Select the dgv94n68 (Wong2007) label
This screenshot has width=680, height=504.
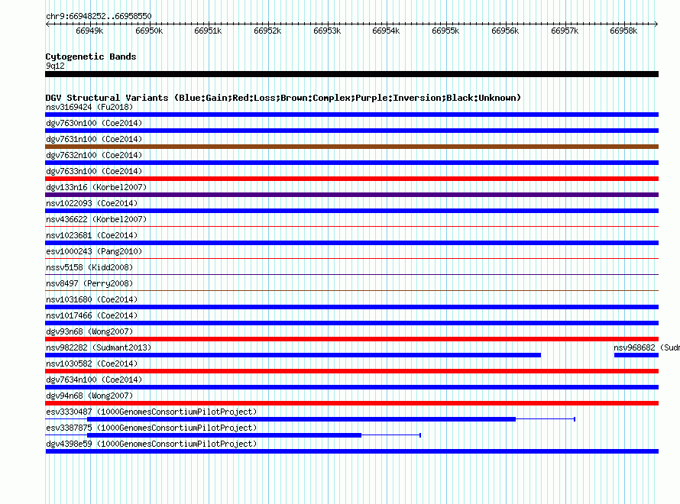coord(89,396)
